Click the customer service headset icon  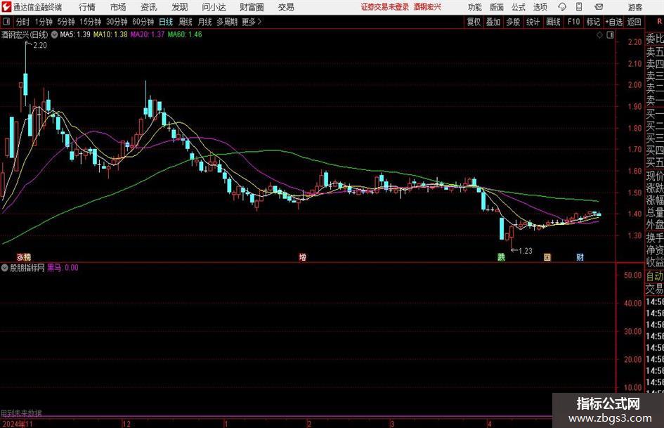point(562,7)
